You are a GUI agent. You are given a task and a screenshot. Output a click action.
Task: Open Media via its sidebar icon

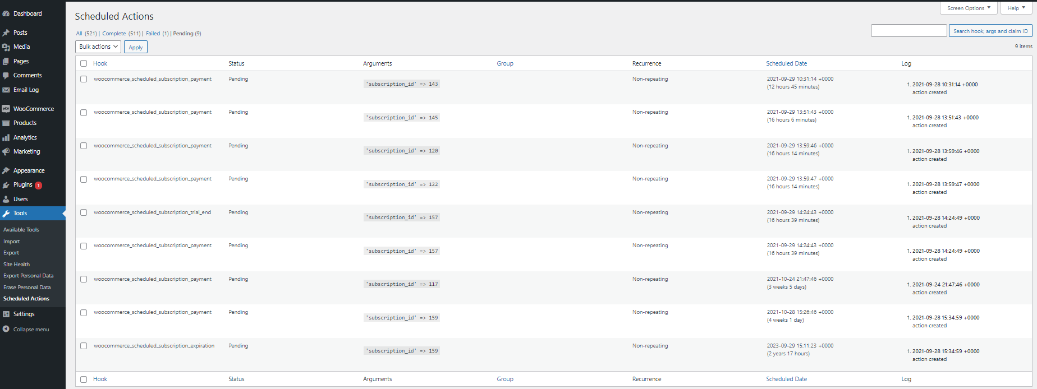6,47
